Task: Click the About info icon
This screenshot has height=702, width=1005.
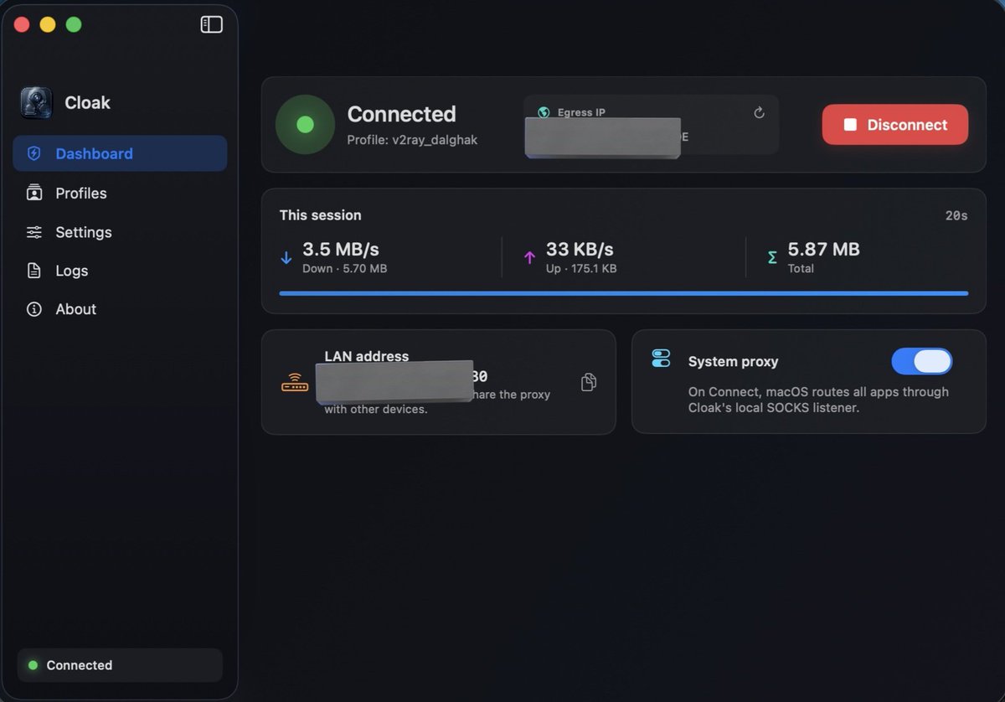Action: pyautogui.click(x=34, y=309)
